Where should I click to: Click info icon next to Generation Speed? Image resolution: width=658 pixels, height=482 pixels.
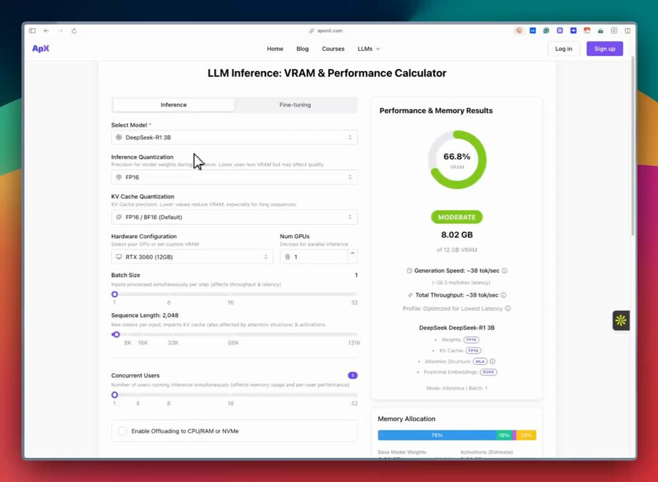(x=505, y=270)
